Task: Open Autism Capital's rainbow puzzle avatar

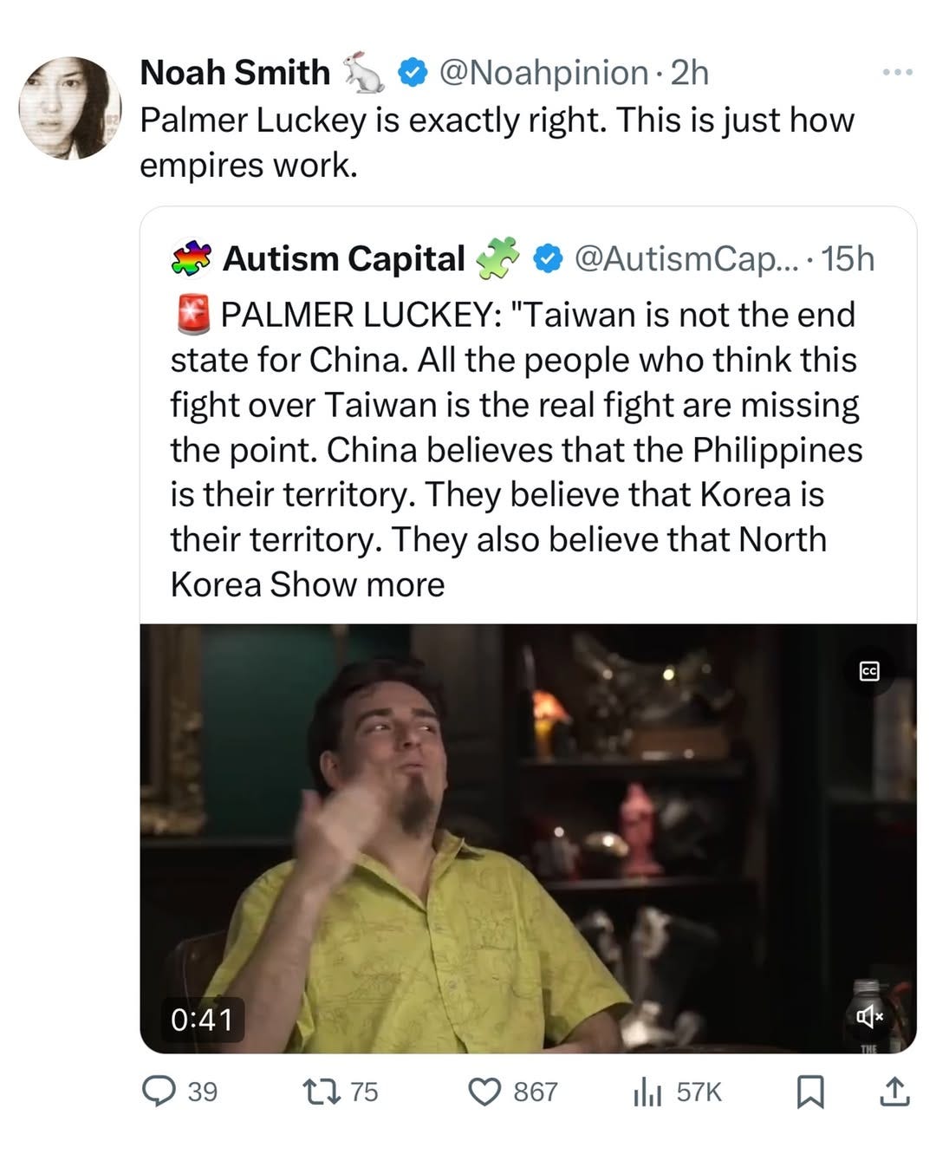Action: coord(192,258)
